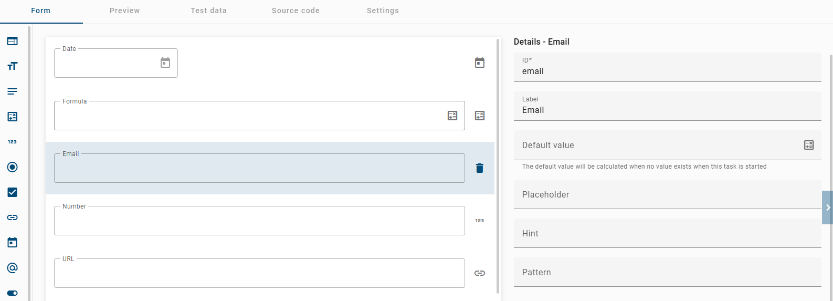The width and height of the screenshot is (833, 301).
Task: Click the Placeholder input field
Action: point(668,194)
